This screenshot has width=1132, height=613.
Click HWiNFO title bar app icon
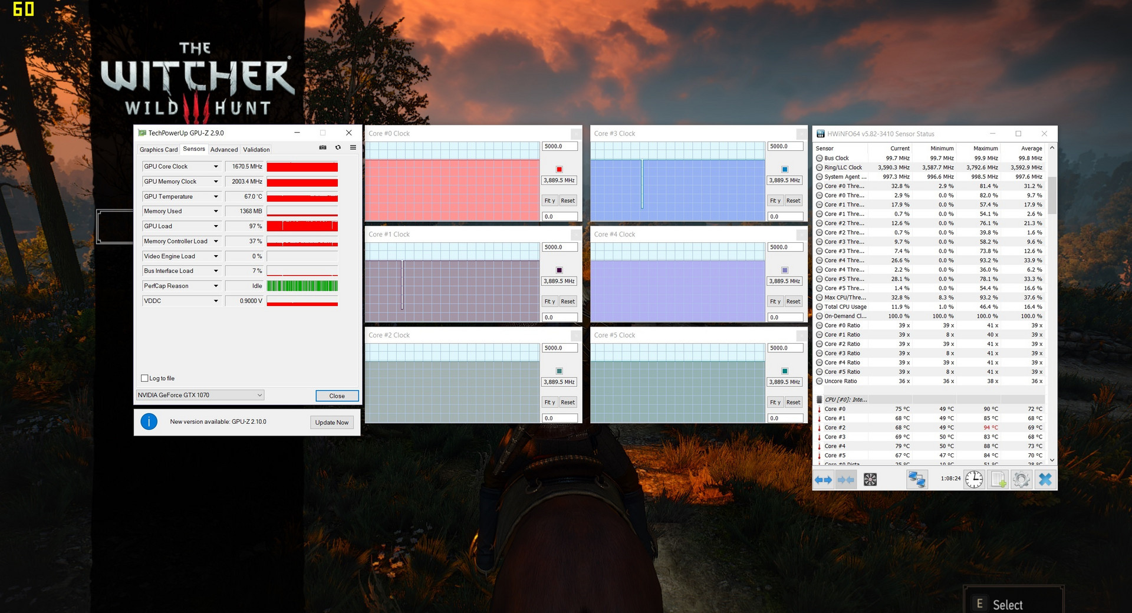820,134
